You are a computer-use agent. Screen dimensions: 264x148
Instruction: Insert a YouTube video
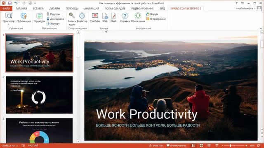[95, 18]
